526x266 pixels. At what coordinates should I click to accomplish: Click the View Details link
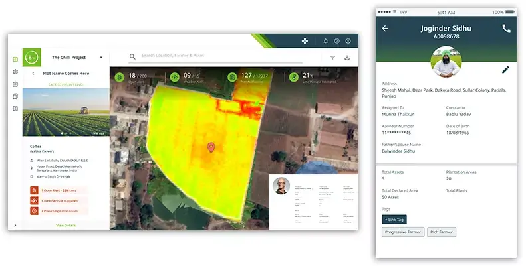point(65,225)
